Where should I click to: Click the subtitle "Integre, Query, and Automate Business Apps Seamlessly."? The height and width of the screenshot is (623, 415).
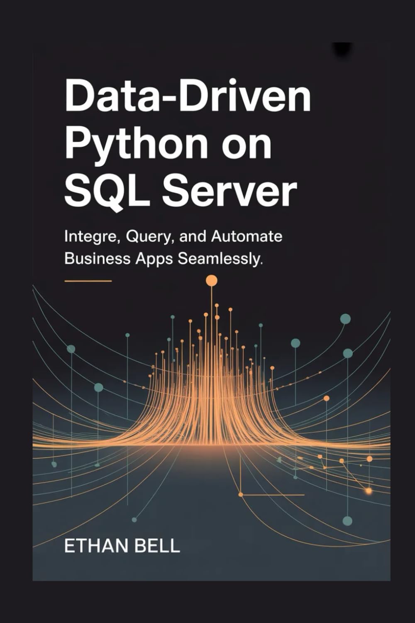(x=173, y=247)
